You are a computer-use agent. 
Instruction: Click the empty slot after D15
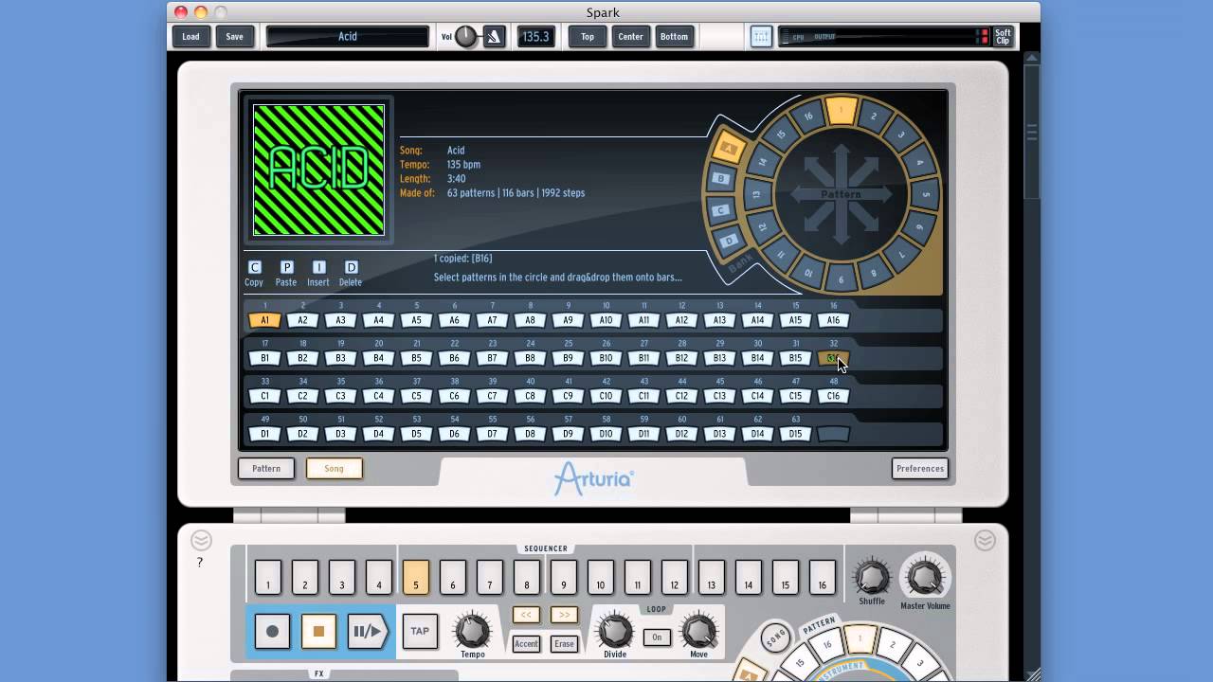[x=833, y=434]
